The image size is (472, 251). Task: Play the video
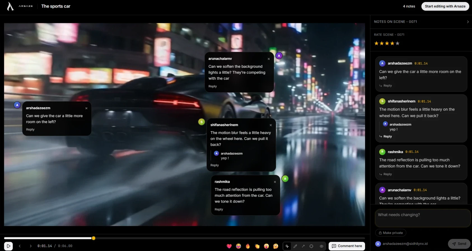8,246
